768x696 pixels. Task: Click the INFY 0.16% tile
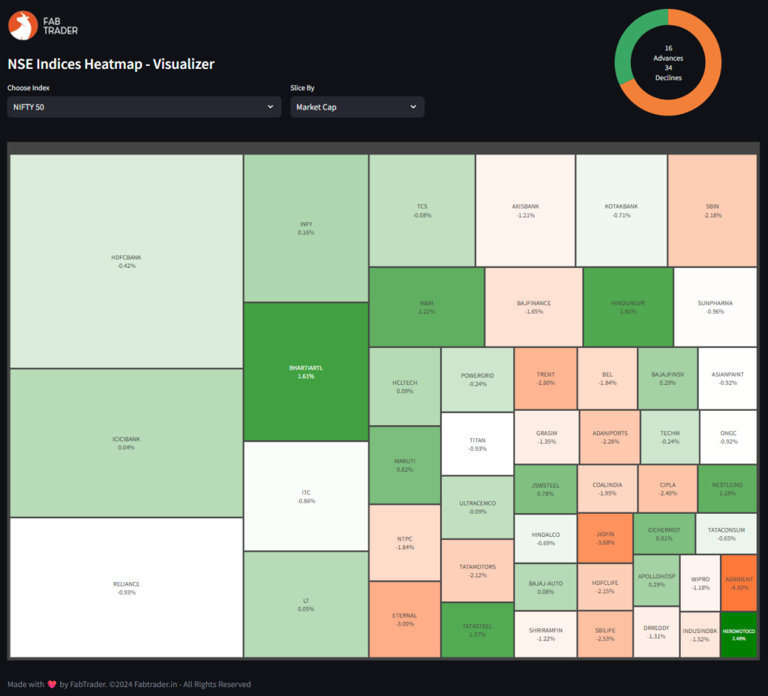306,228
